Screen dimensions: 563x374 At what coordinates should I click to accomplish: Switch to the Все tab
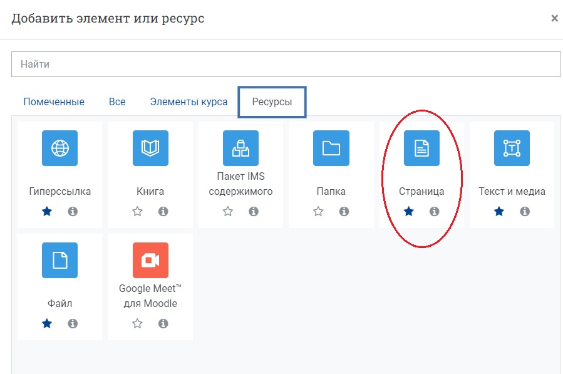(x=117, y=101)
